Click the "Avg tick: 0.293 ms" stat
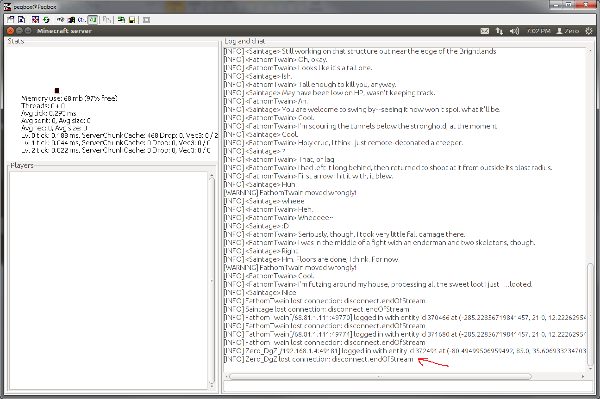This screenshot has width=600, height=399. tap(49, 113)
